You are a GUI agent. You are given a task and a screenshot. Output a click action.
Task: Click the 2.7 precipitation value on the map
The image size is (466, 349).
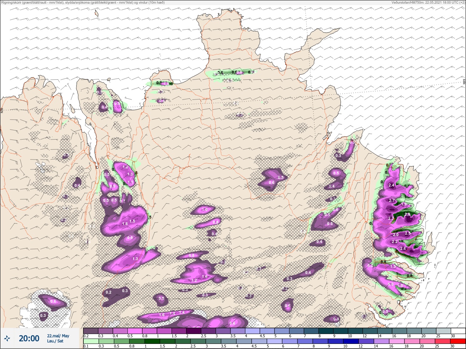(x=392, y=201)
